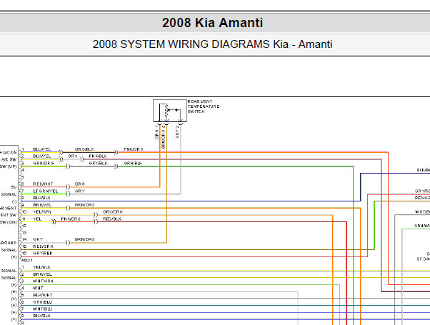This screenshot has width=430, height=325.
Task: Select the "RED/GRN" label at pin 15
Action: (43, 246)
